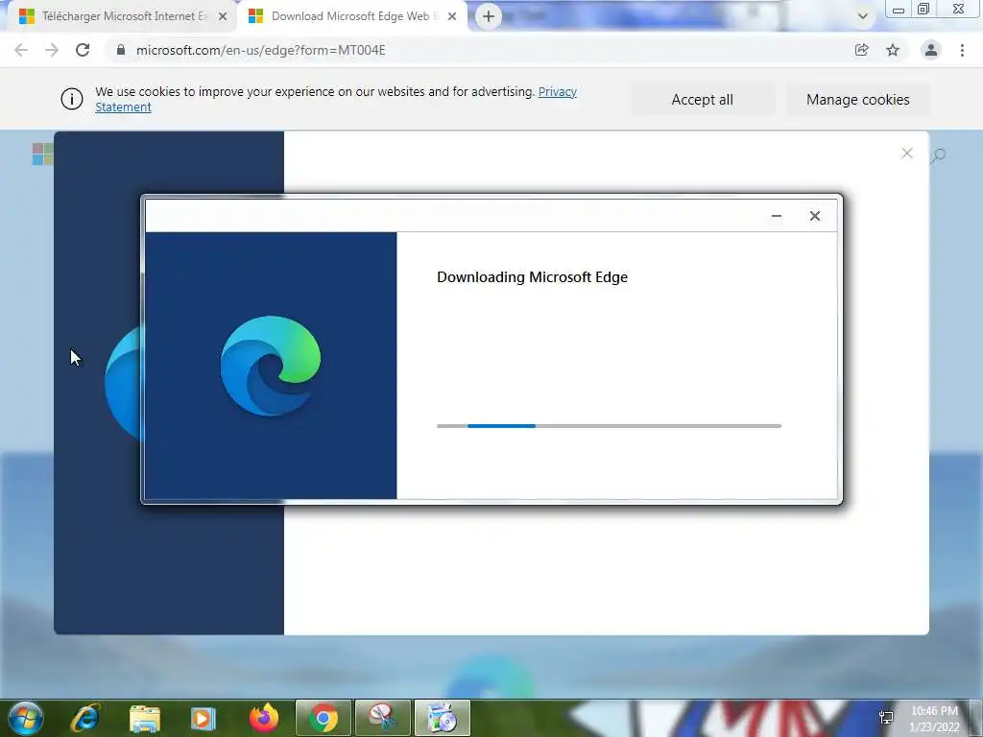The image size is (983, 737).
Task: Open the taskbar clock and date
Action: pos(934,719)
